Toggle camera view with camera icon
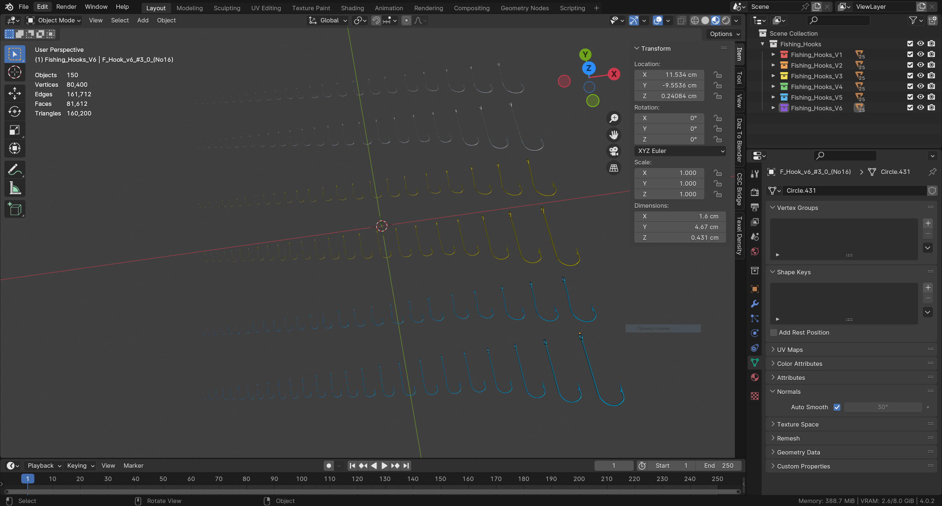 click(614, 151)
